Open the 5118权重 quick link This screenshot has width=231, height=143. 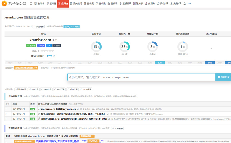point(86,89)
